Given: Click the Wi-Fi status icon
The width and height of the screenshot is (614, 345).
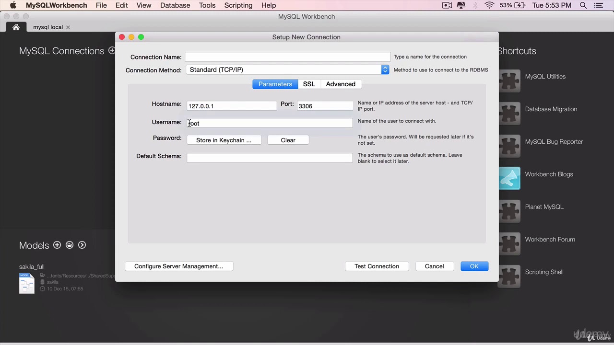Looking at the screenshot, I should (x=489, y=5).
